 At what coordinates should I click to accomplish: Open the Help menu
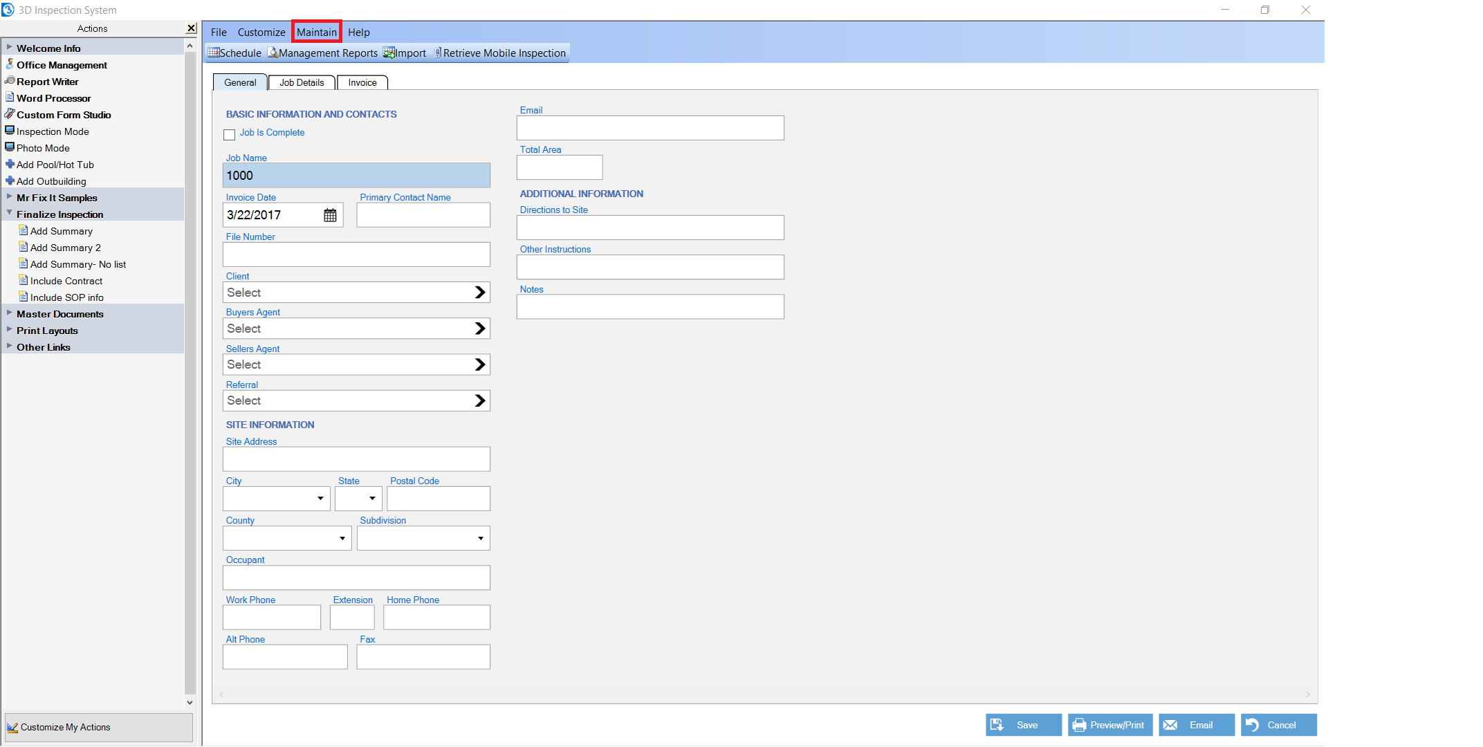(359, 33)
